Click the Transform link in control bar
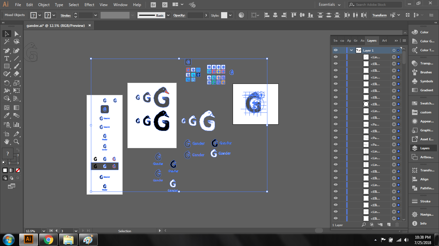Image resolution: width=439 pixels, height=246 pixels. [x=380, y=15]
